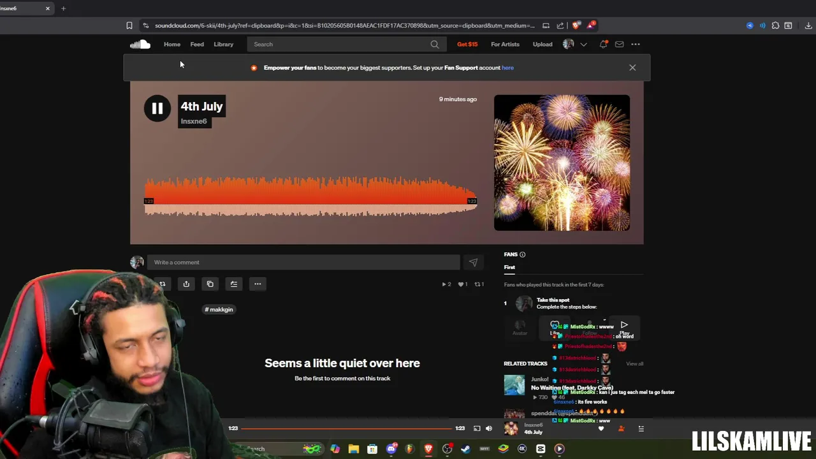The width and height of the screenshot is (816, 459).
Task: Repost the track with repost icon
Action: [x=163, y=284]
